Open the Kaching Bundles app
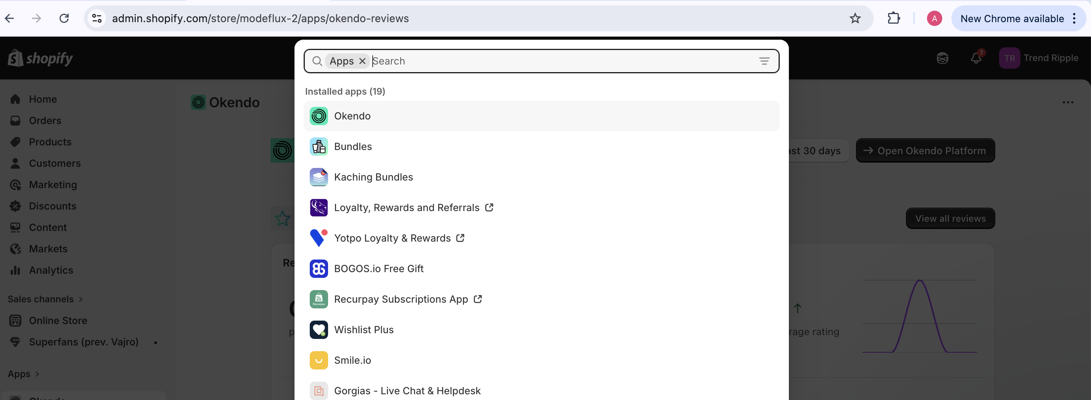The image size is (1091, 400). (x=541, y=177)
